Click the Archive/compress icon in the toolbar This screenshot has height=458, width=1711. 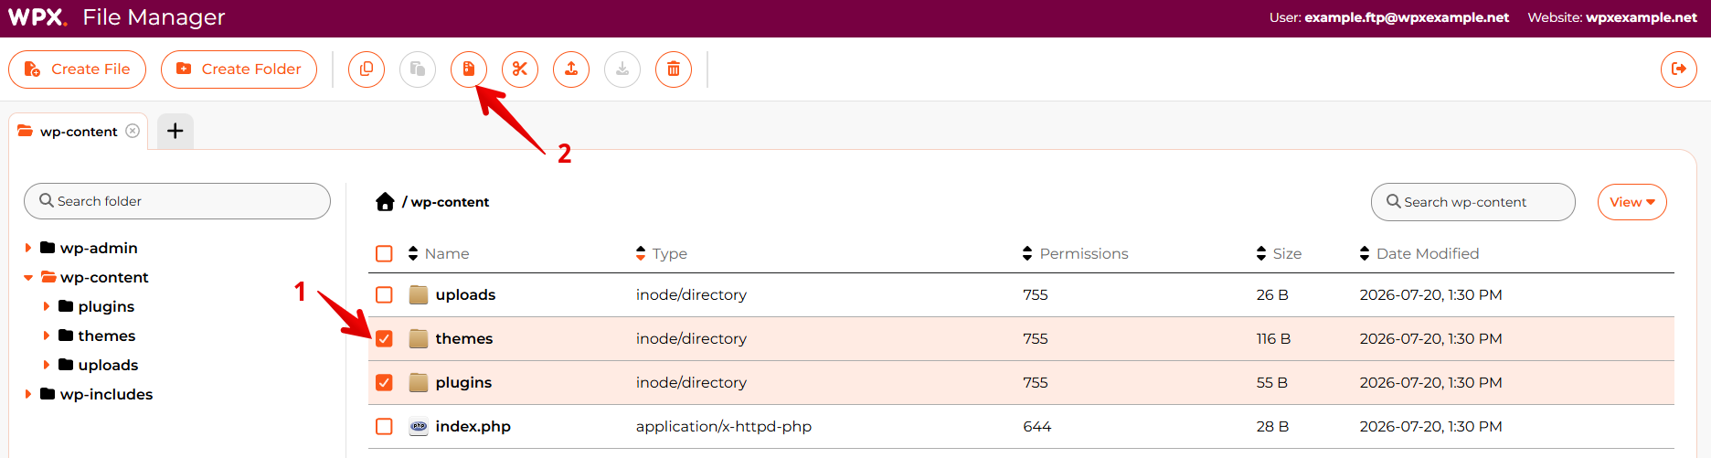(x=469, y=69)
